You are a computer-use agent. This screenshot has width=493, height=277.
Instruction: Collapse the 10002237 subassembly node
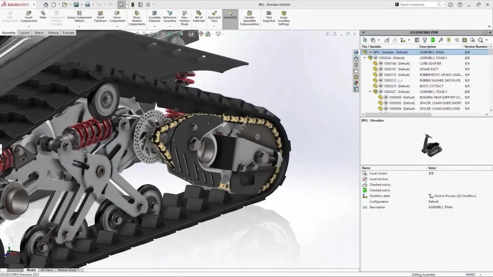(x=369, y=92)
